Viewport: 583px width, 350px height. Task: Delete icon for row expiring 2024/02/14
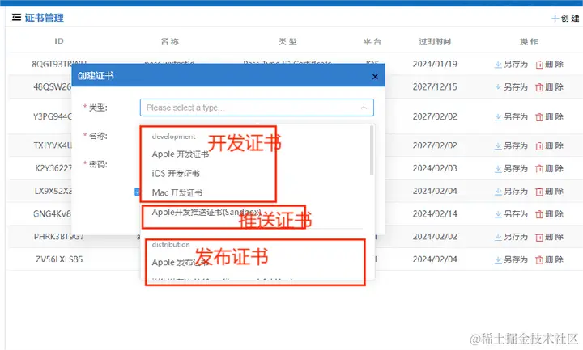point(539,214)
